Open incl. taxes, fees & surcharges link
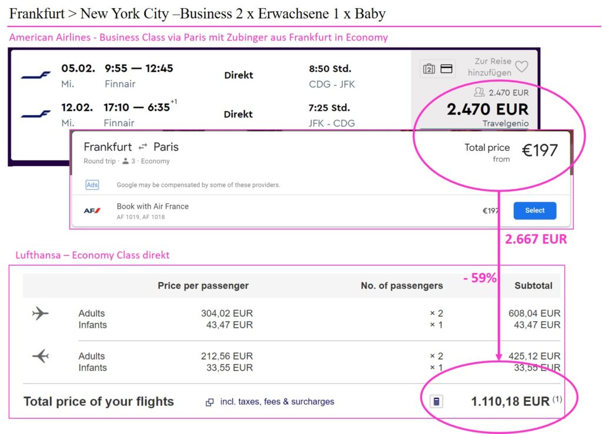602x434 pixels. point(277,402)
